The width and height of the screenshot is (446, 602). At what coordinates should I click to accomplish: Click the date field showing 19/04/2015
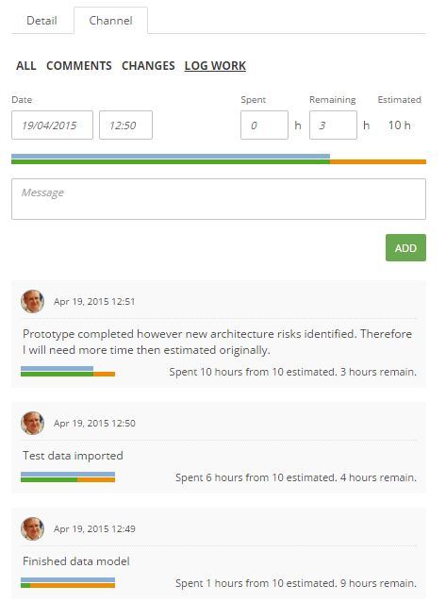[52, 125]
